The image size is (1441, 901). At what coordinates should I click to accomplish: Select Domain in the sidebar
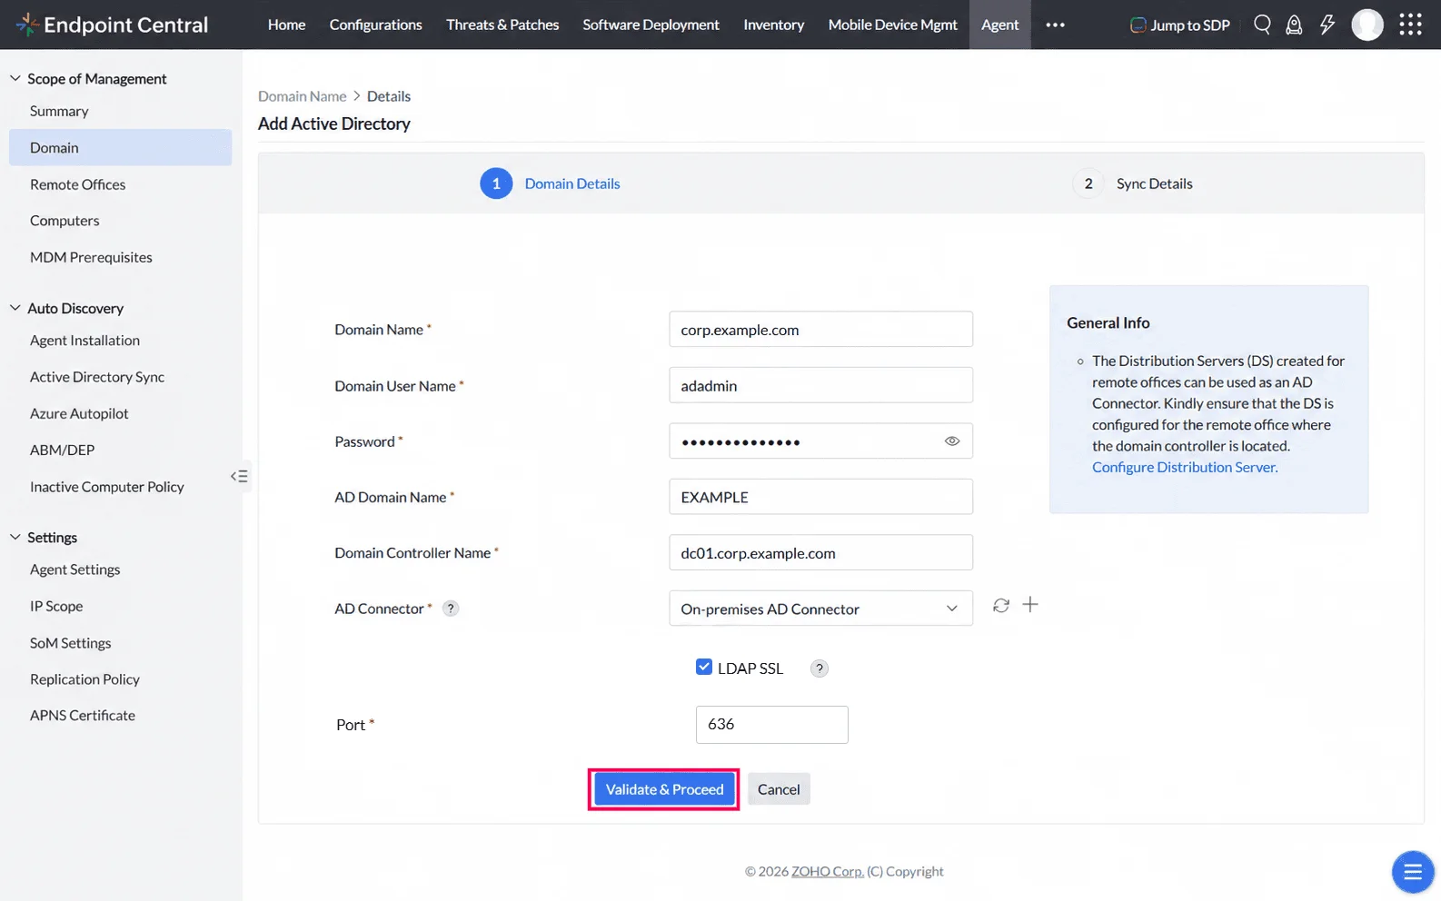coord(120,147)
